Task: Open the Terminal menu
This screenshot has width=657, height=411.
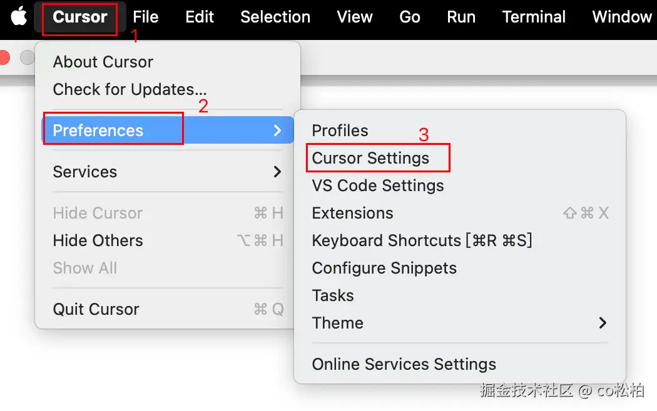Action: coord(534,17)
